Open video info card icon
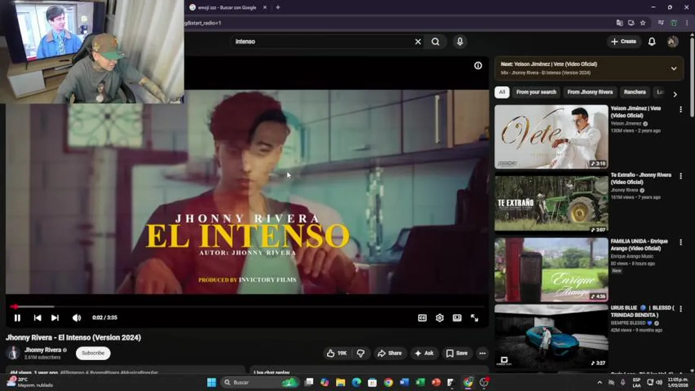695x391 pixels. click(x=478, y=66)
